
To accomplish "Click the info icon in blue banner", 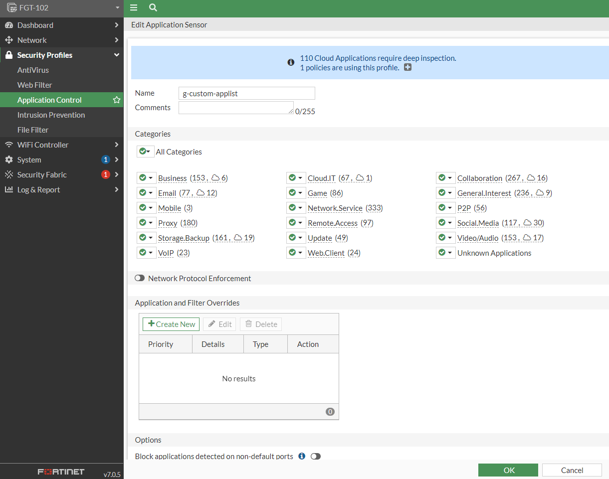I will point(291,63).
